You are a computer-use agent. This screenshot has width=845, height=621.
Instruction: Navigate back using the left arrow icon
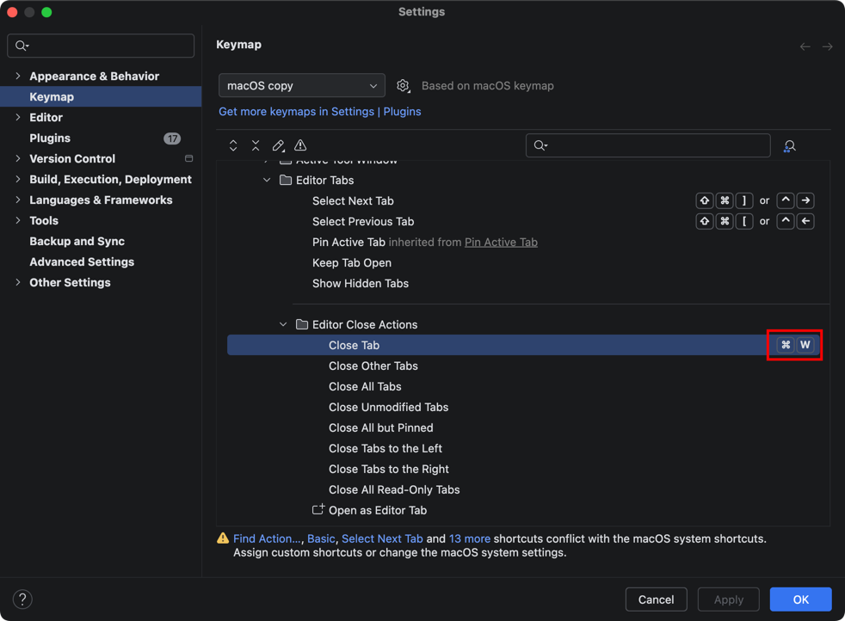(805, 46)
